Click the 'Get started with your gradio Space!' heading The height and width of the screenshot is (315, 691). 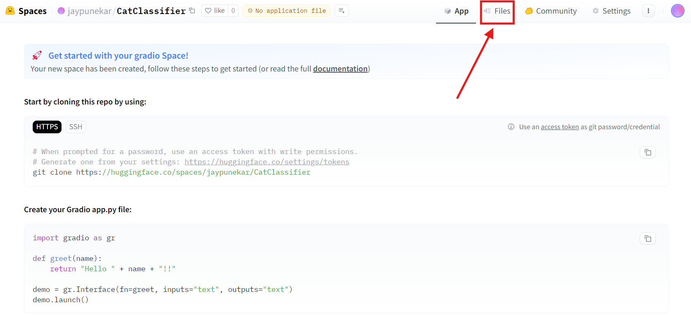pyautogui.click(x=118, y=56)
